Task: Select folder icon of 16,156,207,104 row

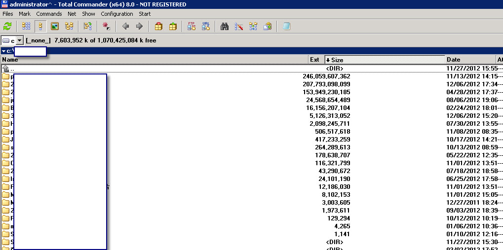Action: [x=5, y=108]
